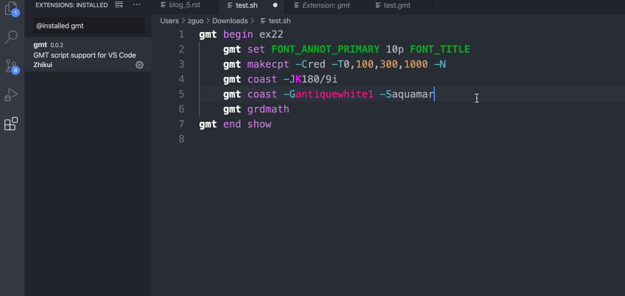Click the zguo breadcrumb
625x296 pixels.
pos(195,21)
